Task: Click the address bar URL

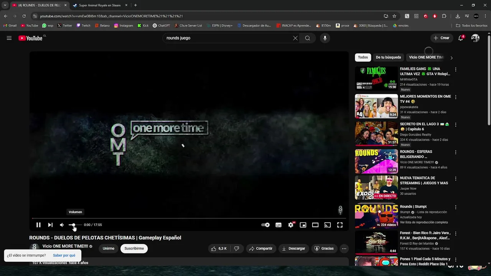Action: [111, 16]
